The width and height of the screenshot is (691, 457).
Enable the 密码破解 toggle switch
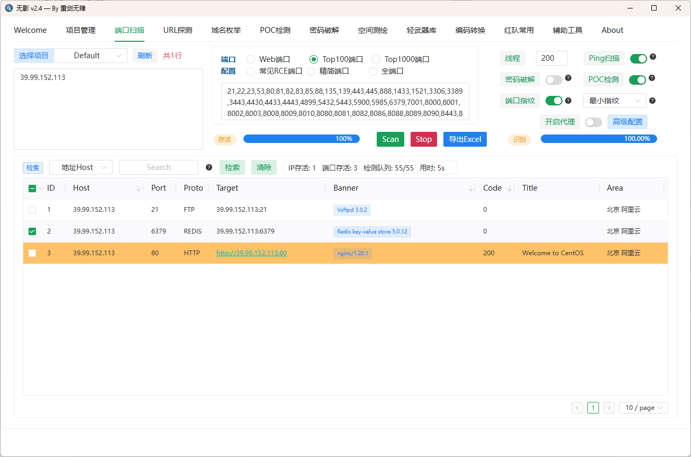click(x=553, y=80)
